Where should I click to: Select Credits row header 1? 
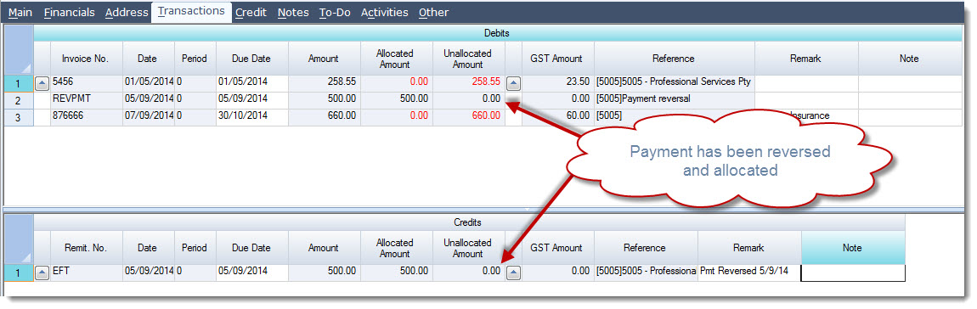click(x=18, y=272)
